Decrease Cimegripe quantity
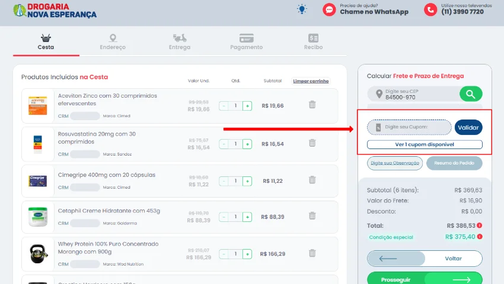 pos(224,181)
